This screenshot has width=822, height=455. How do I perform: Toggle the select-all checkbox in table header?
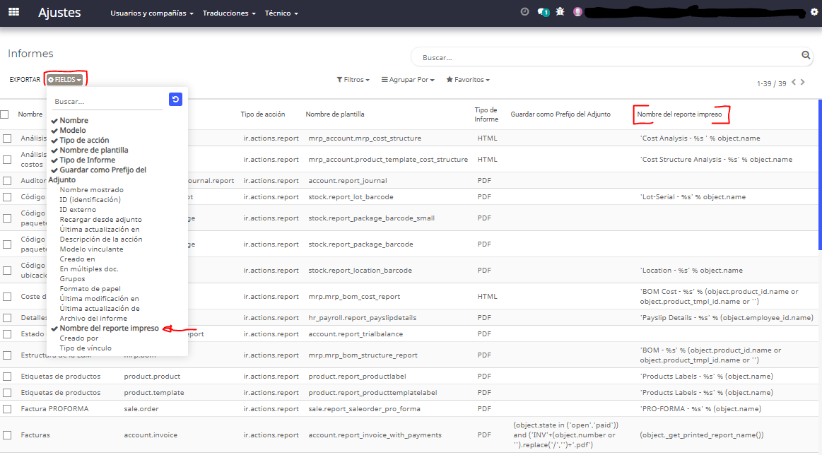click(5, 114)
